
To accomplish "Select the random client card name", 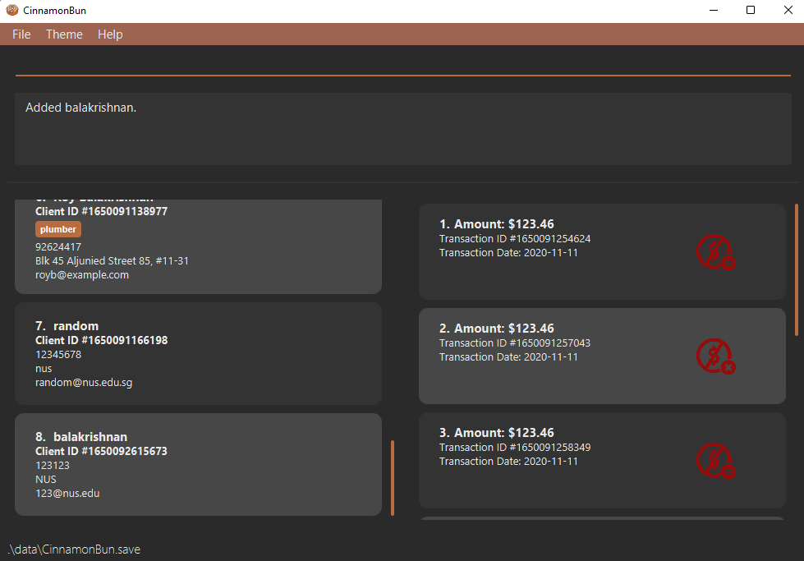I will pyautogui.click(x=76, y=325).
